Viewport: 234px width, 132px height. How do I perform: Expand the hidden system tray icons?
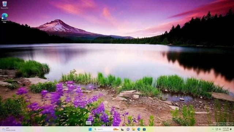point(213,129)
